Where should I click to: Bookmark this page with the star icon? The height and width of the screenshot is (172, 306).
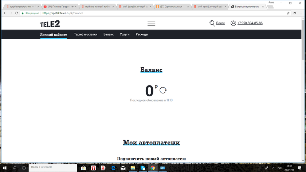288,13
